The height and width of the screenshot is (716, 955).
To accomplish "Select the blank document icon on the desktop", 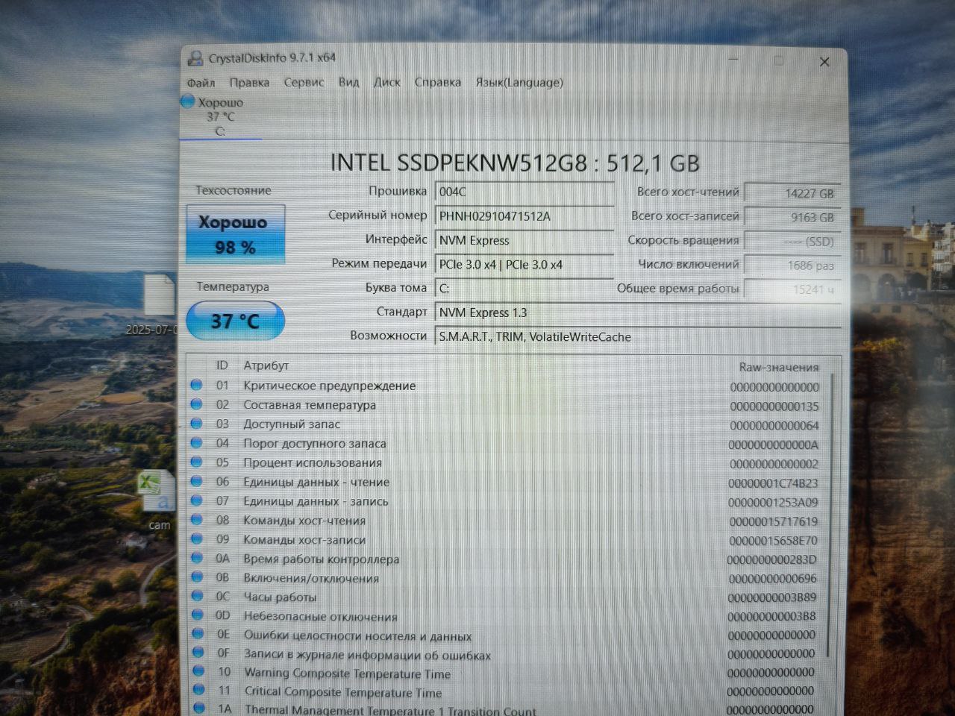I will (159, 295).
